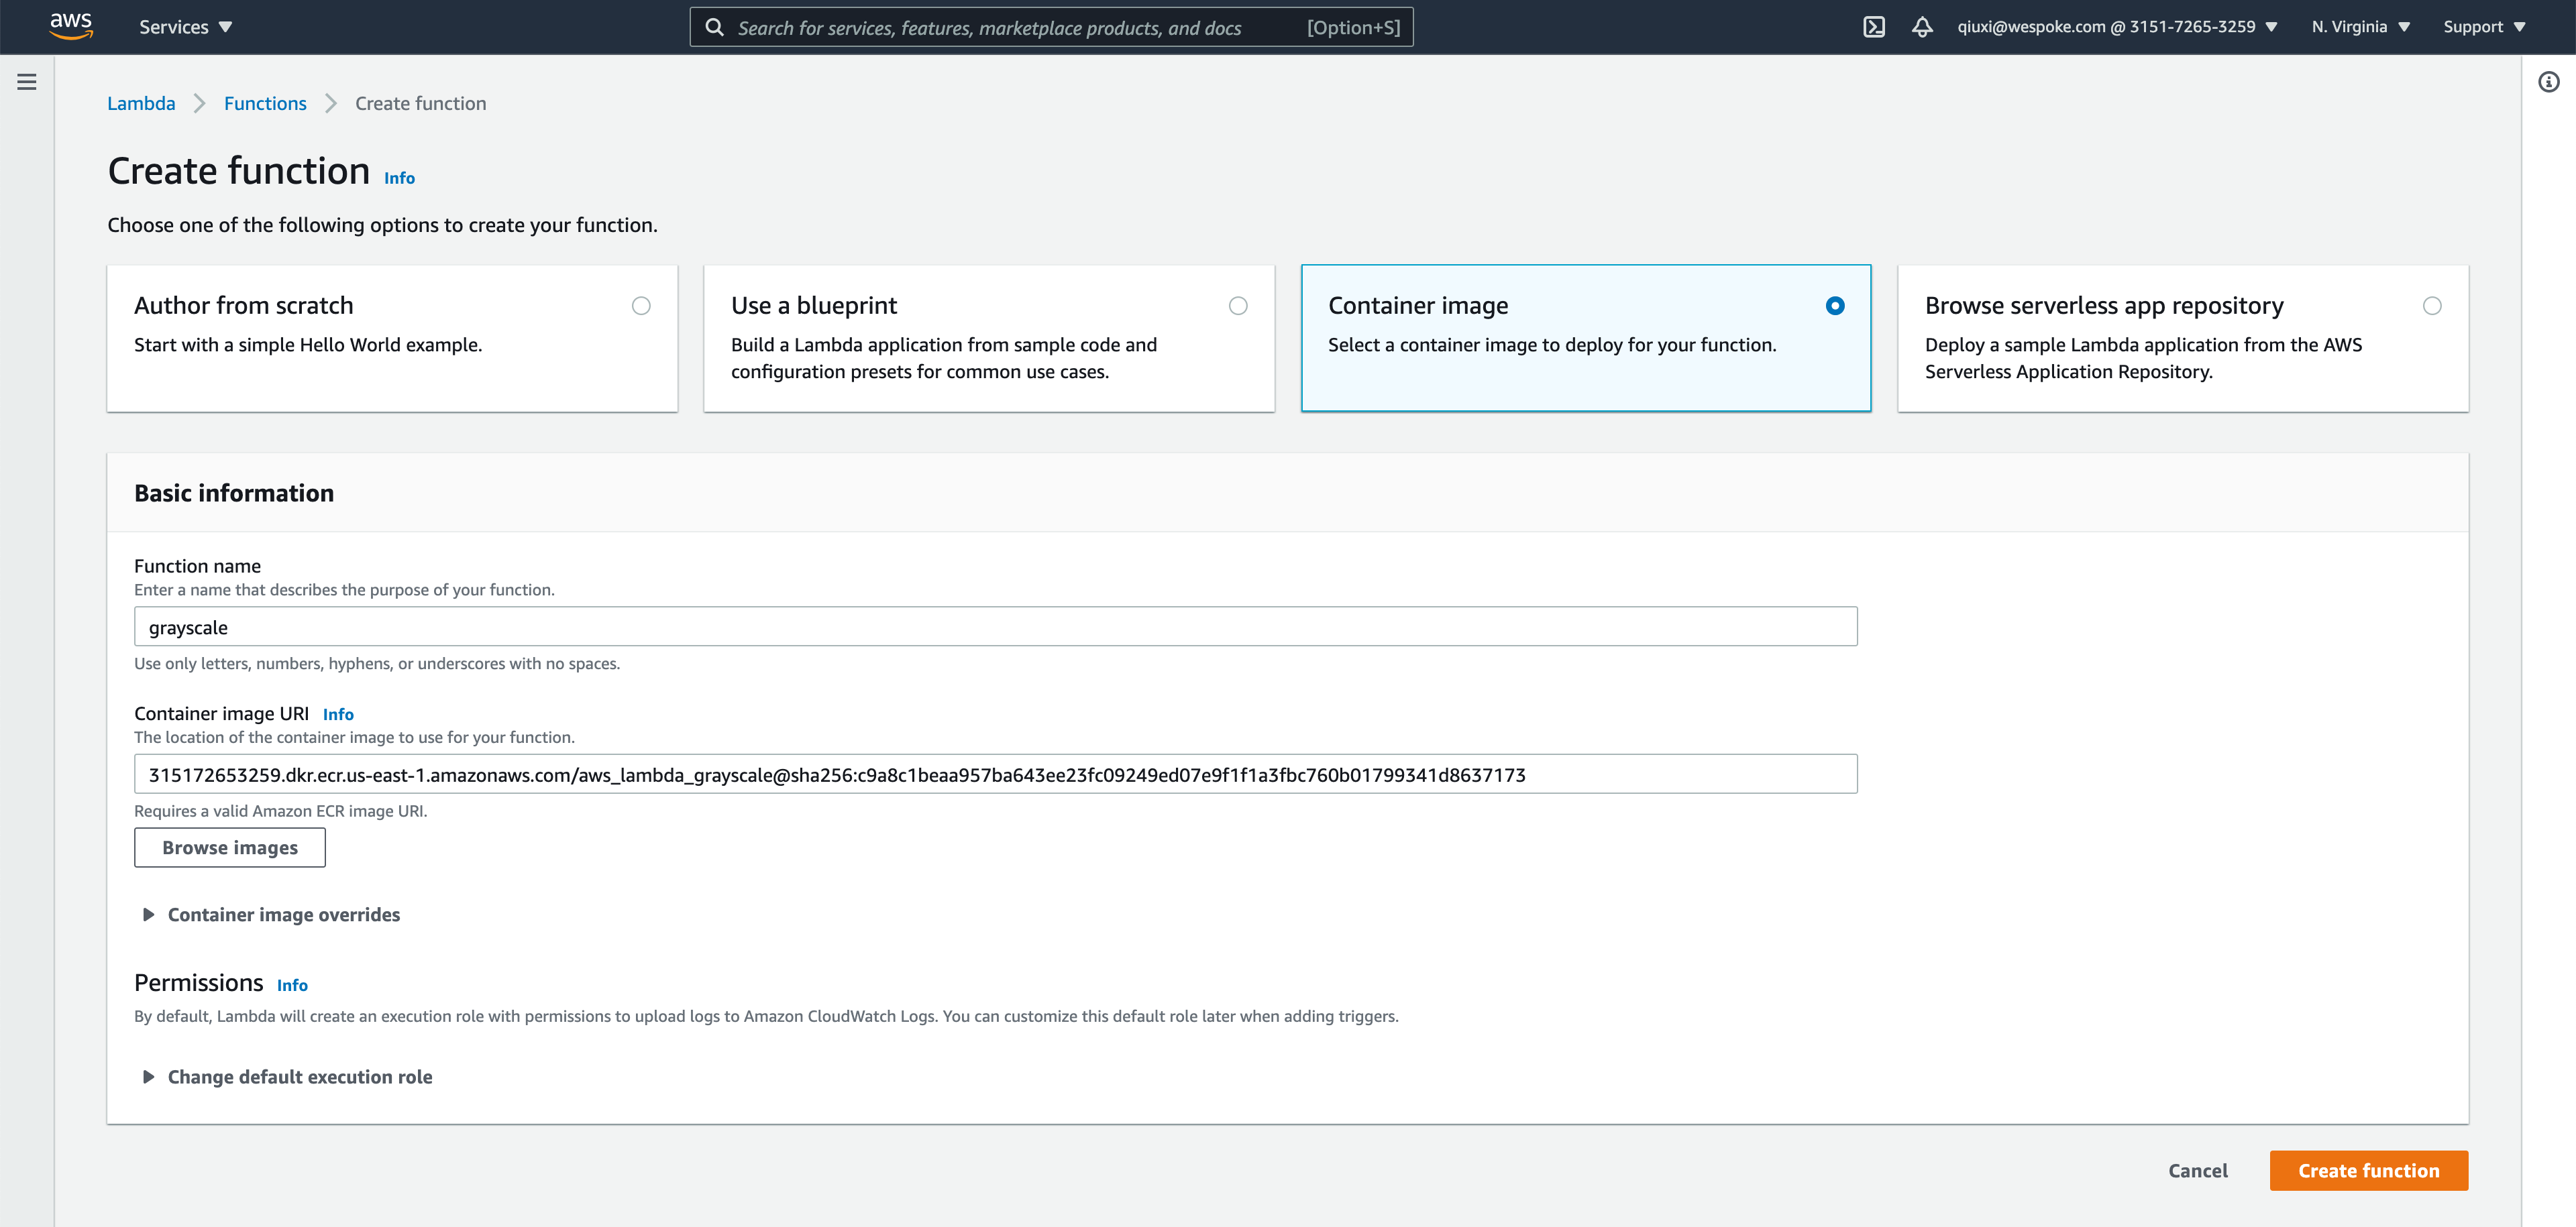The height and width of the screenshot is (1227, 2576).
Task: Open the Services dropdown menu
Action: click(x=185, y=27)
